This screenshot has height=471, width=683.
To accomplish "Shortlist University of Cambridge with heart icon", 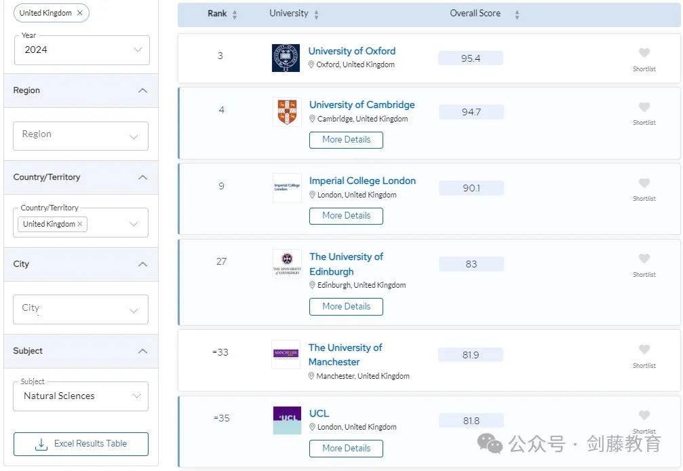I will click(644, 107).
